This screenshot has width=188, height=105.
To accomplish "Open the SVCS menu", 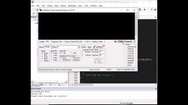I will 86,6.
